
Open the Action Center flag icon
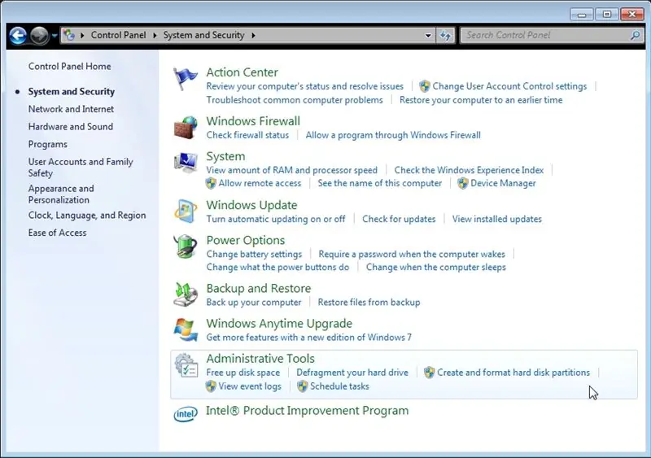pos(186,78)
